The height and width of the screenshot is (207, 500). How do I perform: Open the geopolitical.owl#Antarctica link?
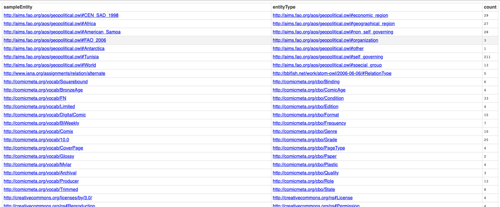point(54,49)
